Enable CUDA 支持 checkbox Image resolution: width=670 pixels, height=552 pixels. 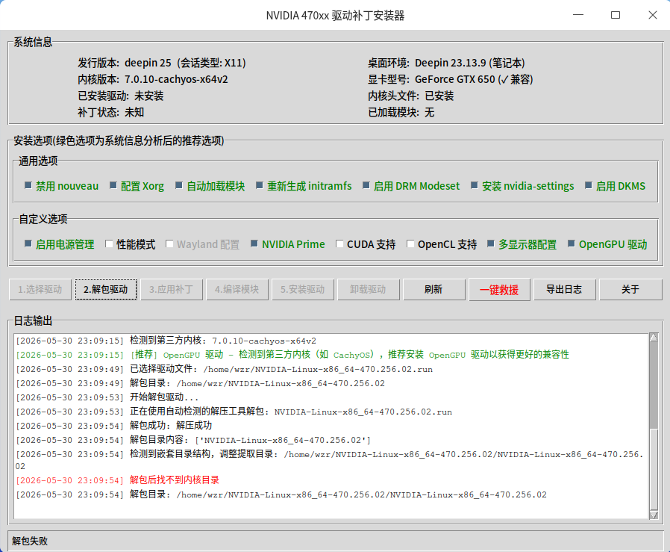pos(339,244)
